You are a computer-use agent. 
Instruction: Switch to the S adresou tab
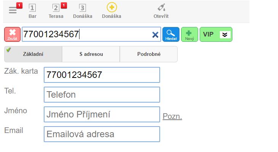(x=91, y=54)
